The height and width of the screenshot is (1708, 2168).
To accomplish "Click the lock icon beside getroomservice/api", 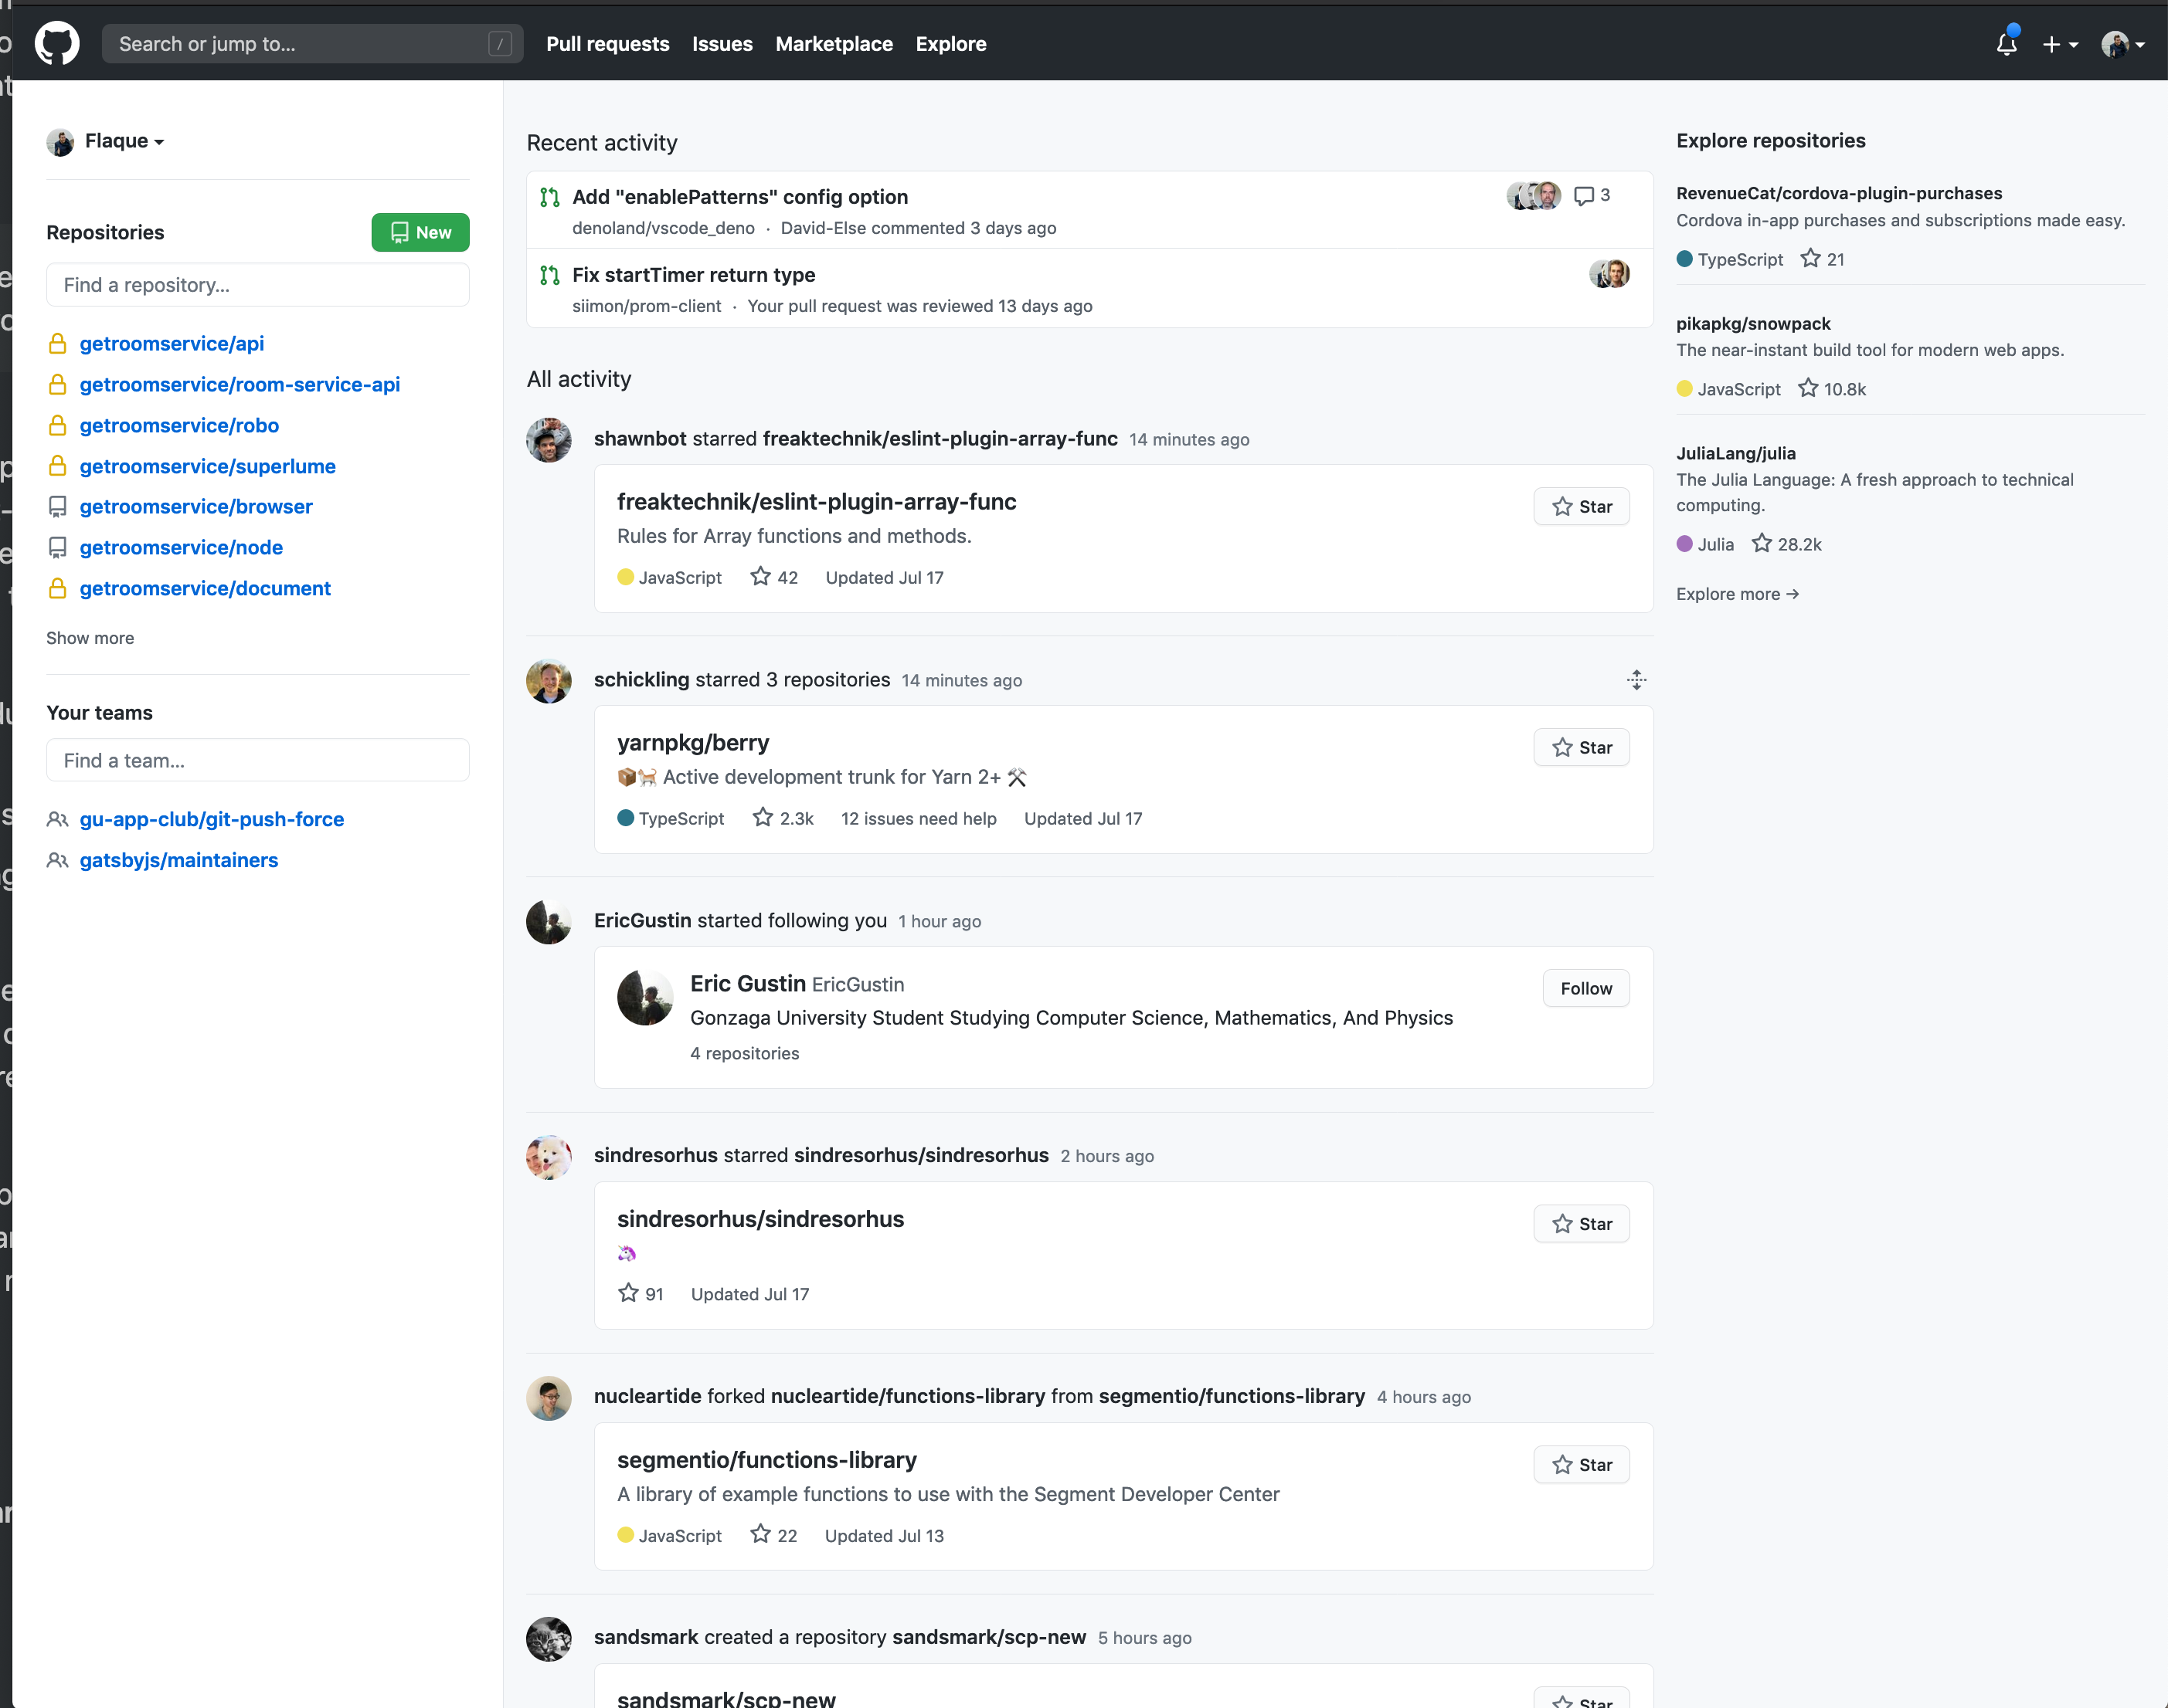I will point(57,344).
